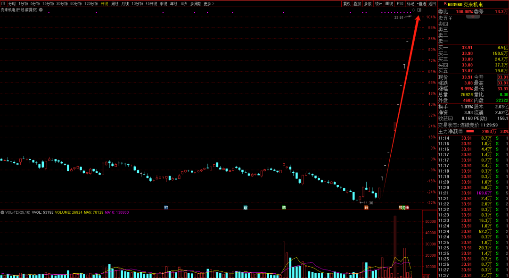Expand order book with down chevron
509x278 pixels.
click(x=473, y=16)
